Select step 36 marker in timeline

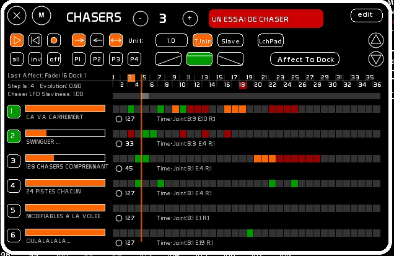pyautogui.click(x=377, y=85)
